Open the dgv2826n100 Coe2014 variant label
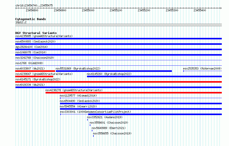 (32, 47)
